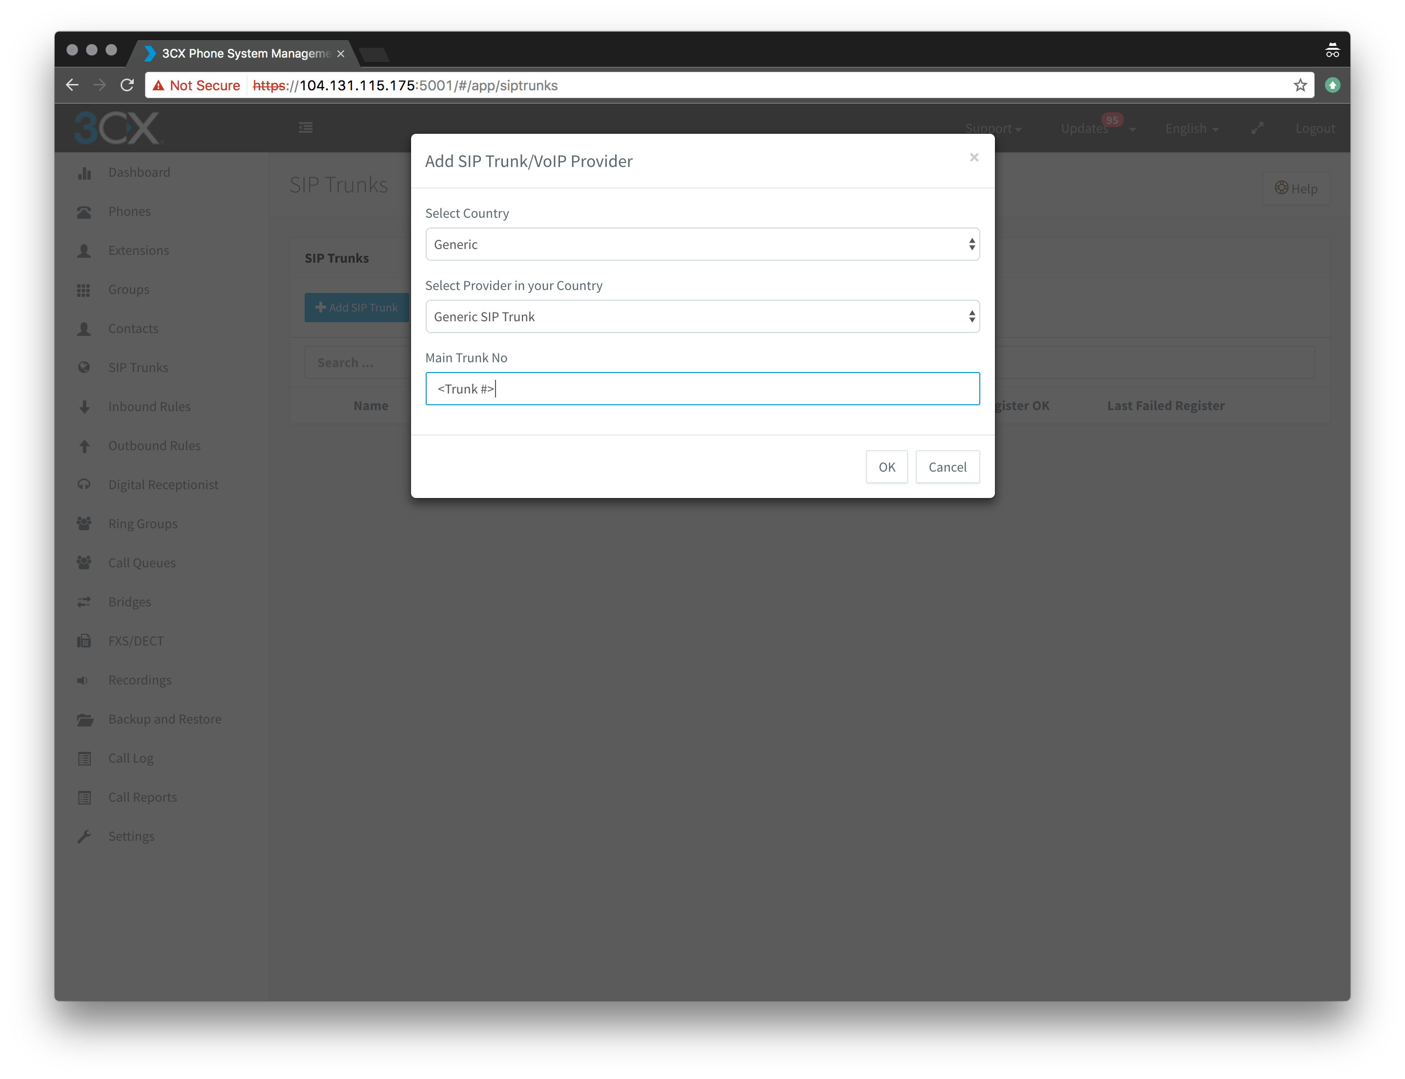Click the Contacts person icon
The height and width of the screenshot is (1079, 1405).
pyautogui.click(x=84, y=330)
